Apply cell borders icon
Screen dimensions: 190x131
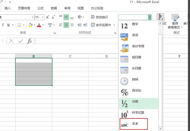tap(19, 25)
